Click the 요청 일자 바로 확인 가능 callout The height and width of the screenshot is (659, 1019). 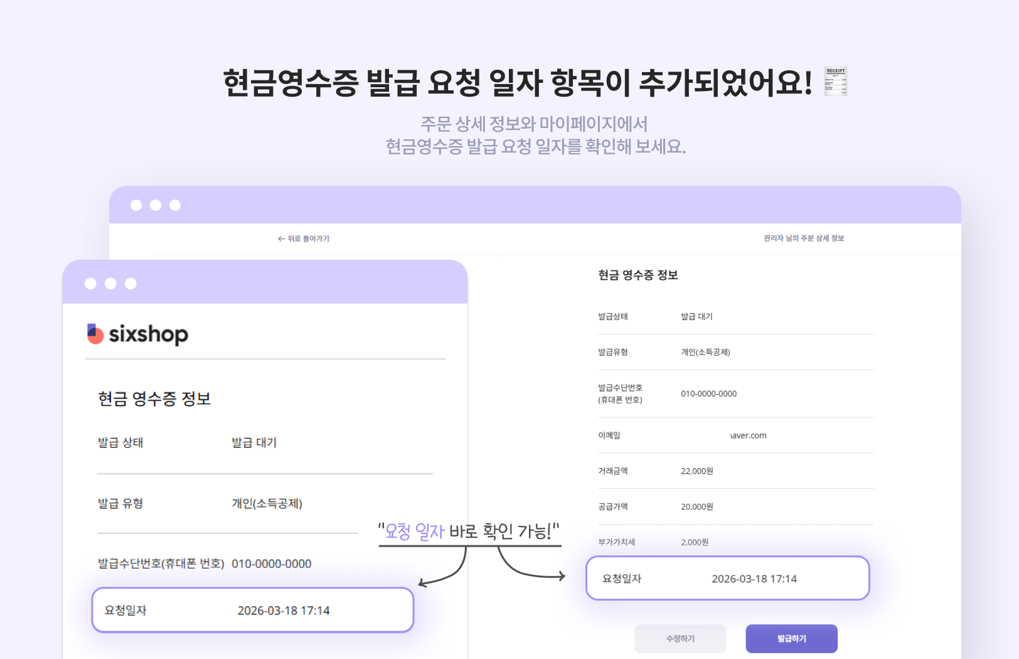pos(469,532)
